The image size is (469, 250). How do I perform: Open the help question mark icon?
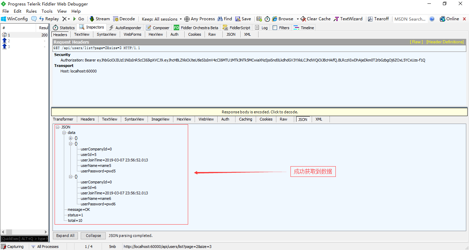(x=432, y=19)
